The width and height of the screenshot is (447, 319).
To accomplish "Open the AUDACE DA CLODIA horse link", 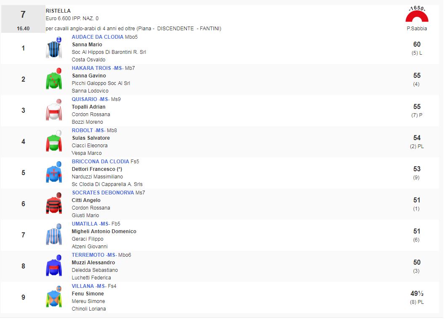I will [x=98, y=37].
